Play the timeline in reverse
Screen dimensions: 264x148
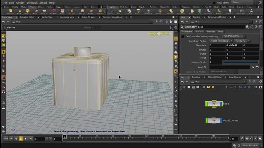16,139
